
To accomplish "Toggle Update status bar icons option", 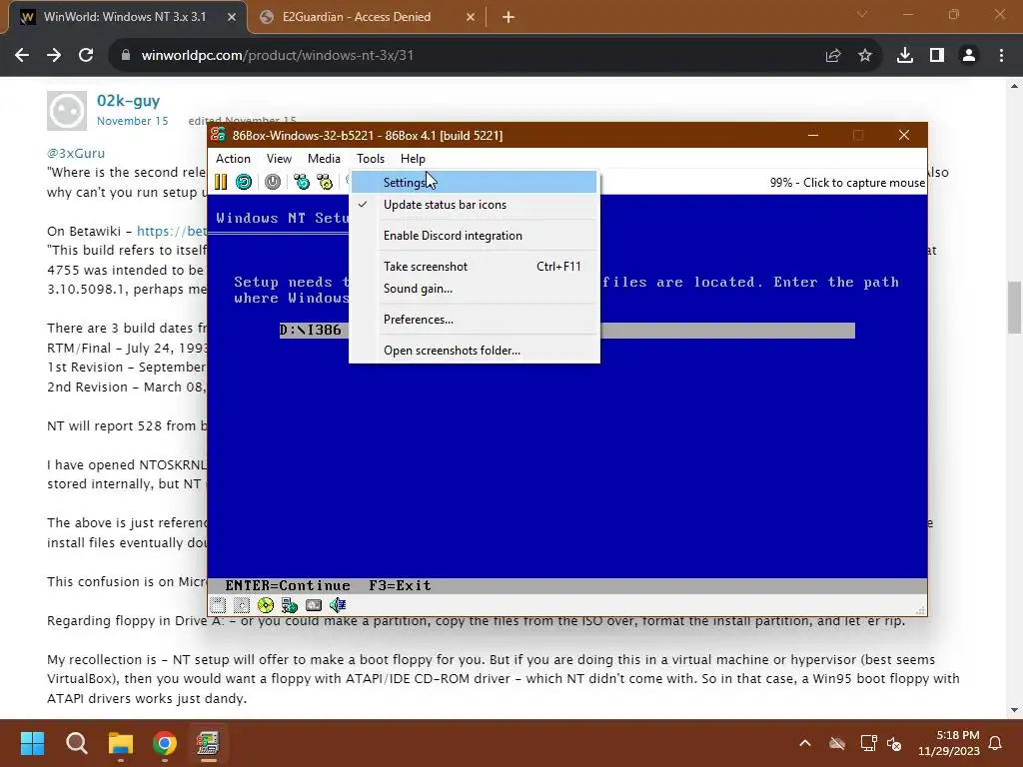I will point(475,204).
